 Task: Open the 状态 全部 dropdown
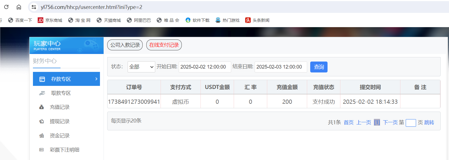pos(141,67)
